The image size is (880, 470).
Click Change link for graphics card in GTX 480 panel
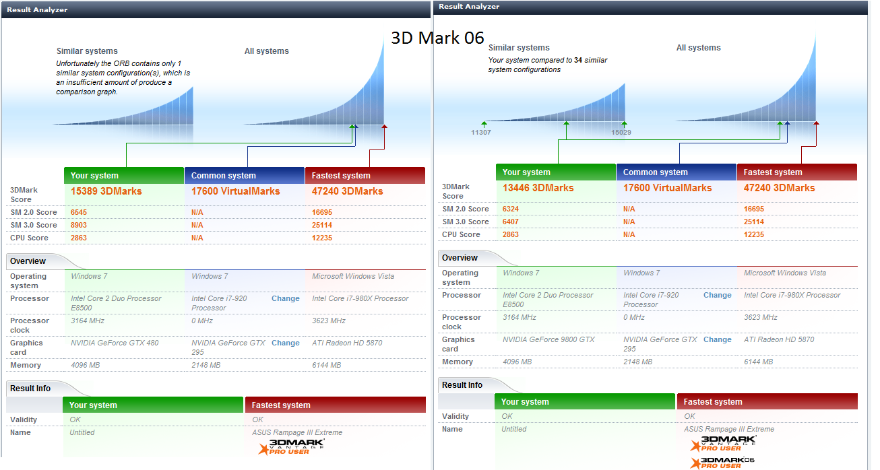pos(286,343)
